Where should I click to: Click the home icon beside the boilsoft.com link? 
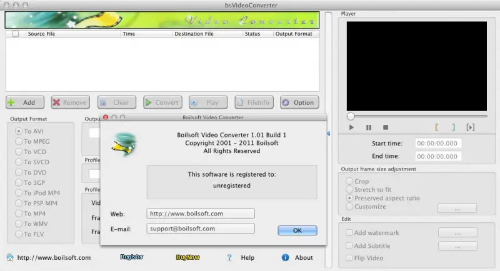10,257
